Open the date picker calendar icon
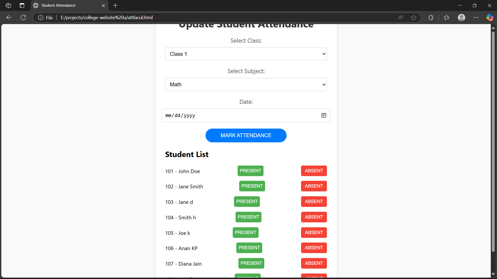This screenshot has width=497, height=279. (x=324, y=115)
